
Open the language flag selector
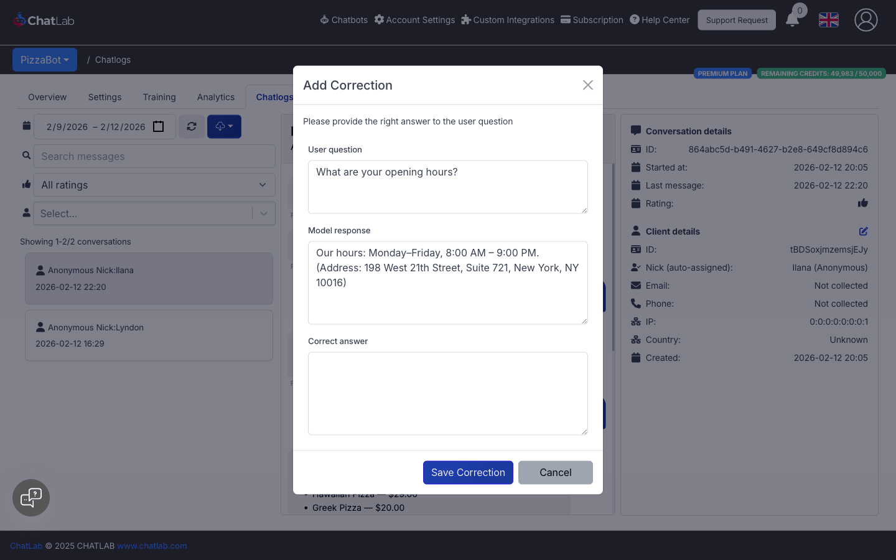(828, 20)
